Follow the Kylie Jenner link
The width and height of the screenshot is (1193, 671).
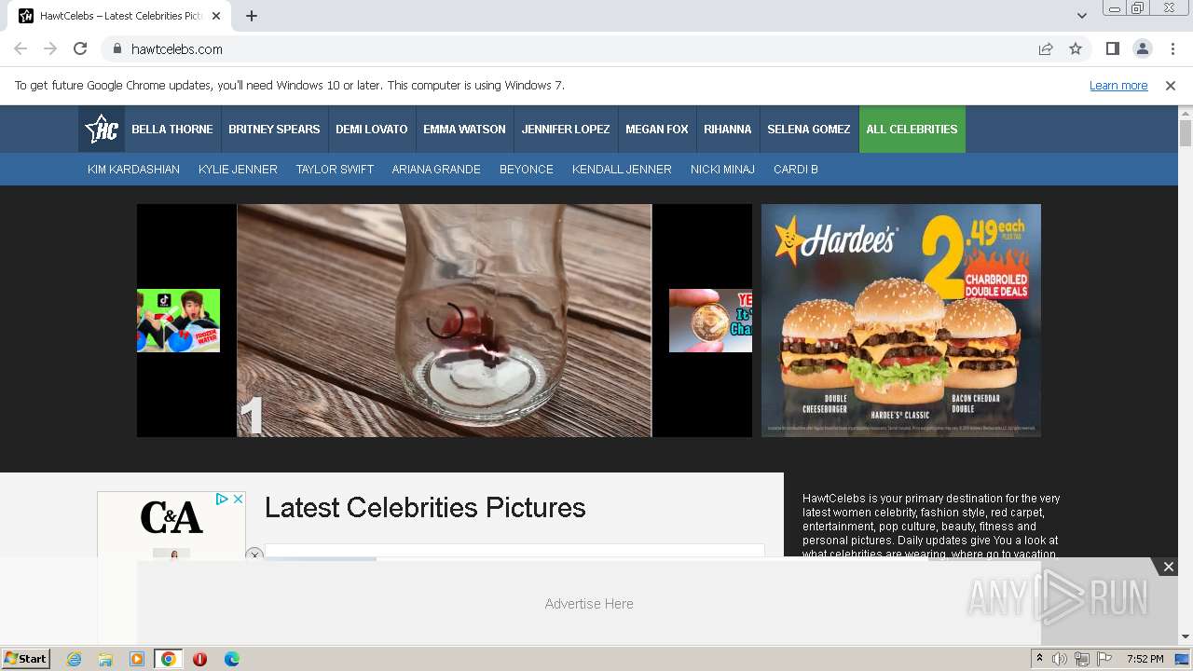pos(238,170)
